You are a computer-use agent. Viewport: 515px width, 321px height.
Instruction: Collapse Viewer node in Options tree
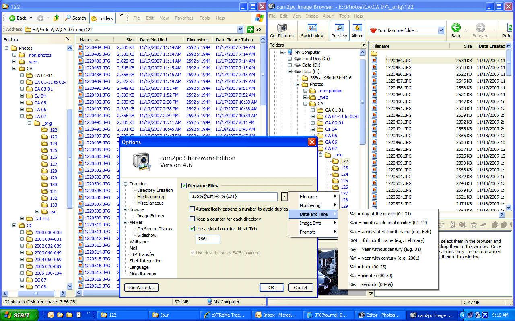[125, 222]
